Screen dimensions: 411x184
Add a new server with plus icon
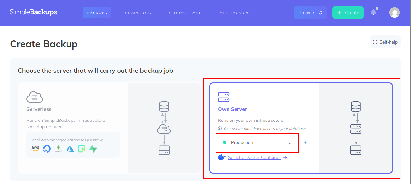(x=305, y=143)
